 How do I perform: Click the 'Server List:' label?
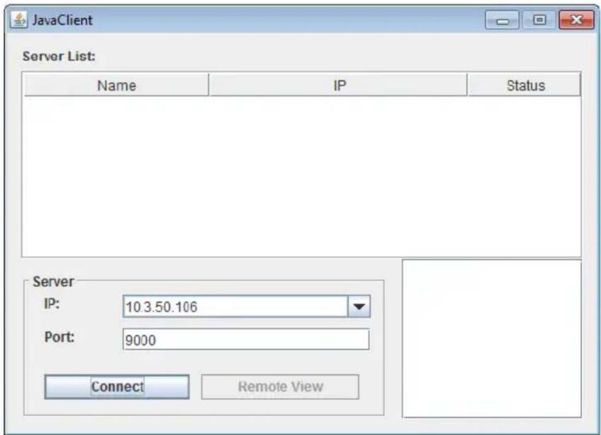pos(59,56)
